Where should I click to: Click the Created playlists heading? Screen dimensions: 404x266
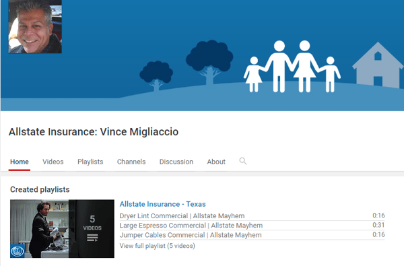[x=40, y=189]
